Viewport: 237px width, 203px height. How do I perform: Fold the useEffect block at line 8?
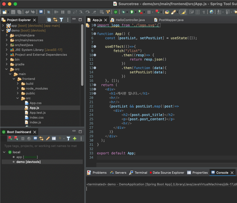95,47
